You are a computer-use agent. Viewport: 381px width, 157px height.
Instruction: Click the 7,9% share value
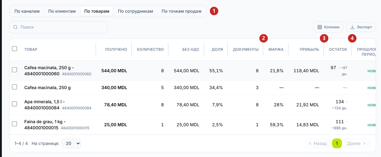pos(217,105)
